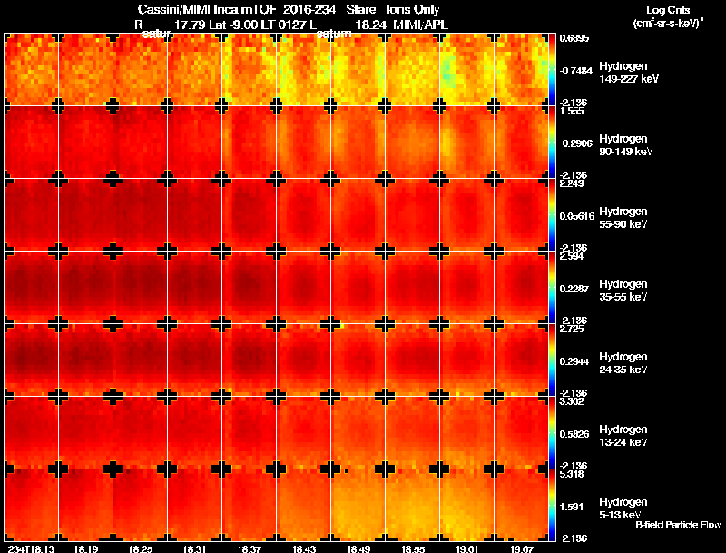This screenshot has height=553, width=726.
Task: Click the LT 0127 header value
Action: click(283, 25)
